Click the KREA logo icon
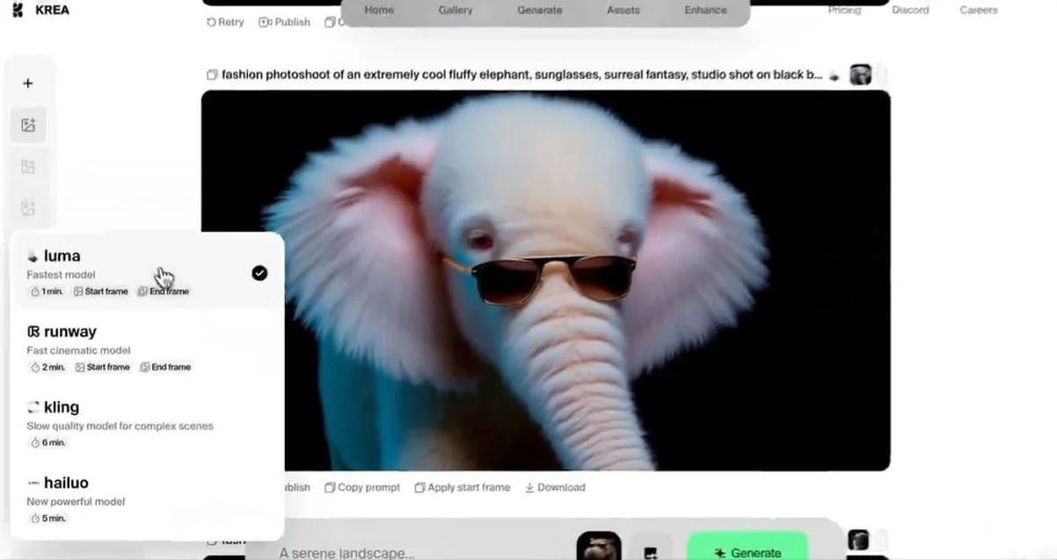Screen dimensions: 1057x560 pyautogui.click(x=18, y=10)
